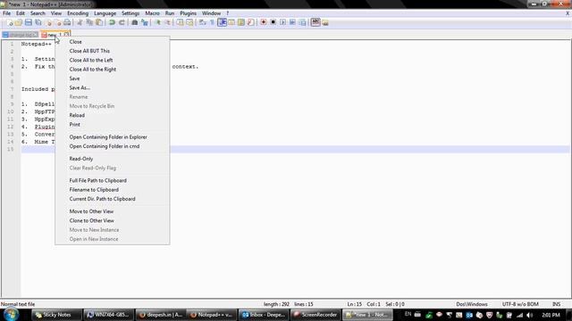572x321 pixels.
Task: Open the Window menu
Action: point(211,13)
